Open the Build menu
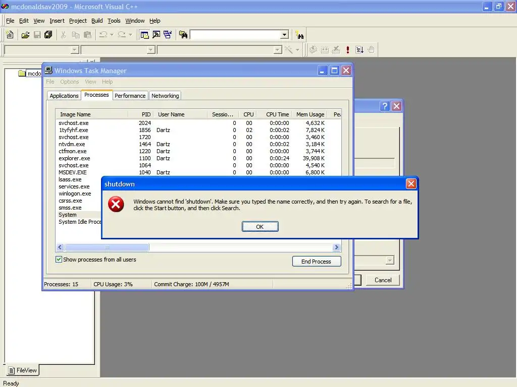Screen dimensions: 517x387 (97, 21)
